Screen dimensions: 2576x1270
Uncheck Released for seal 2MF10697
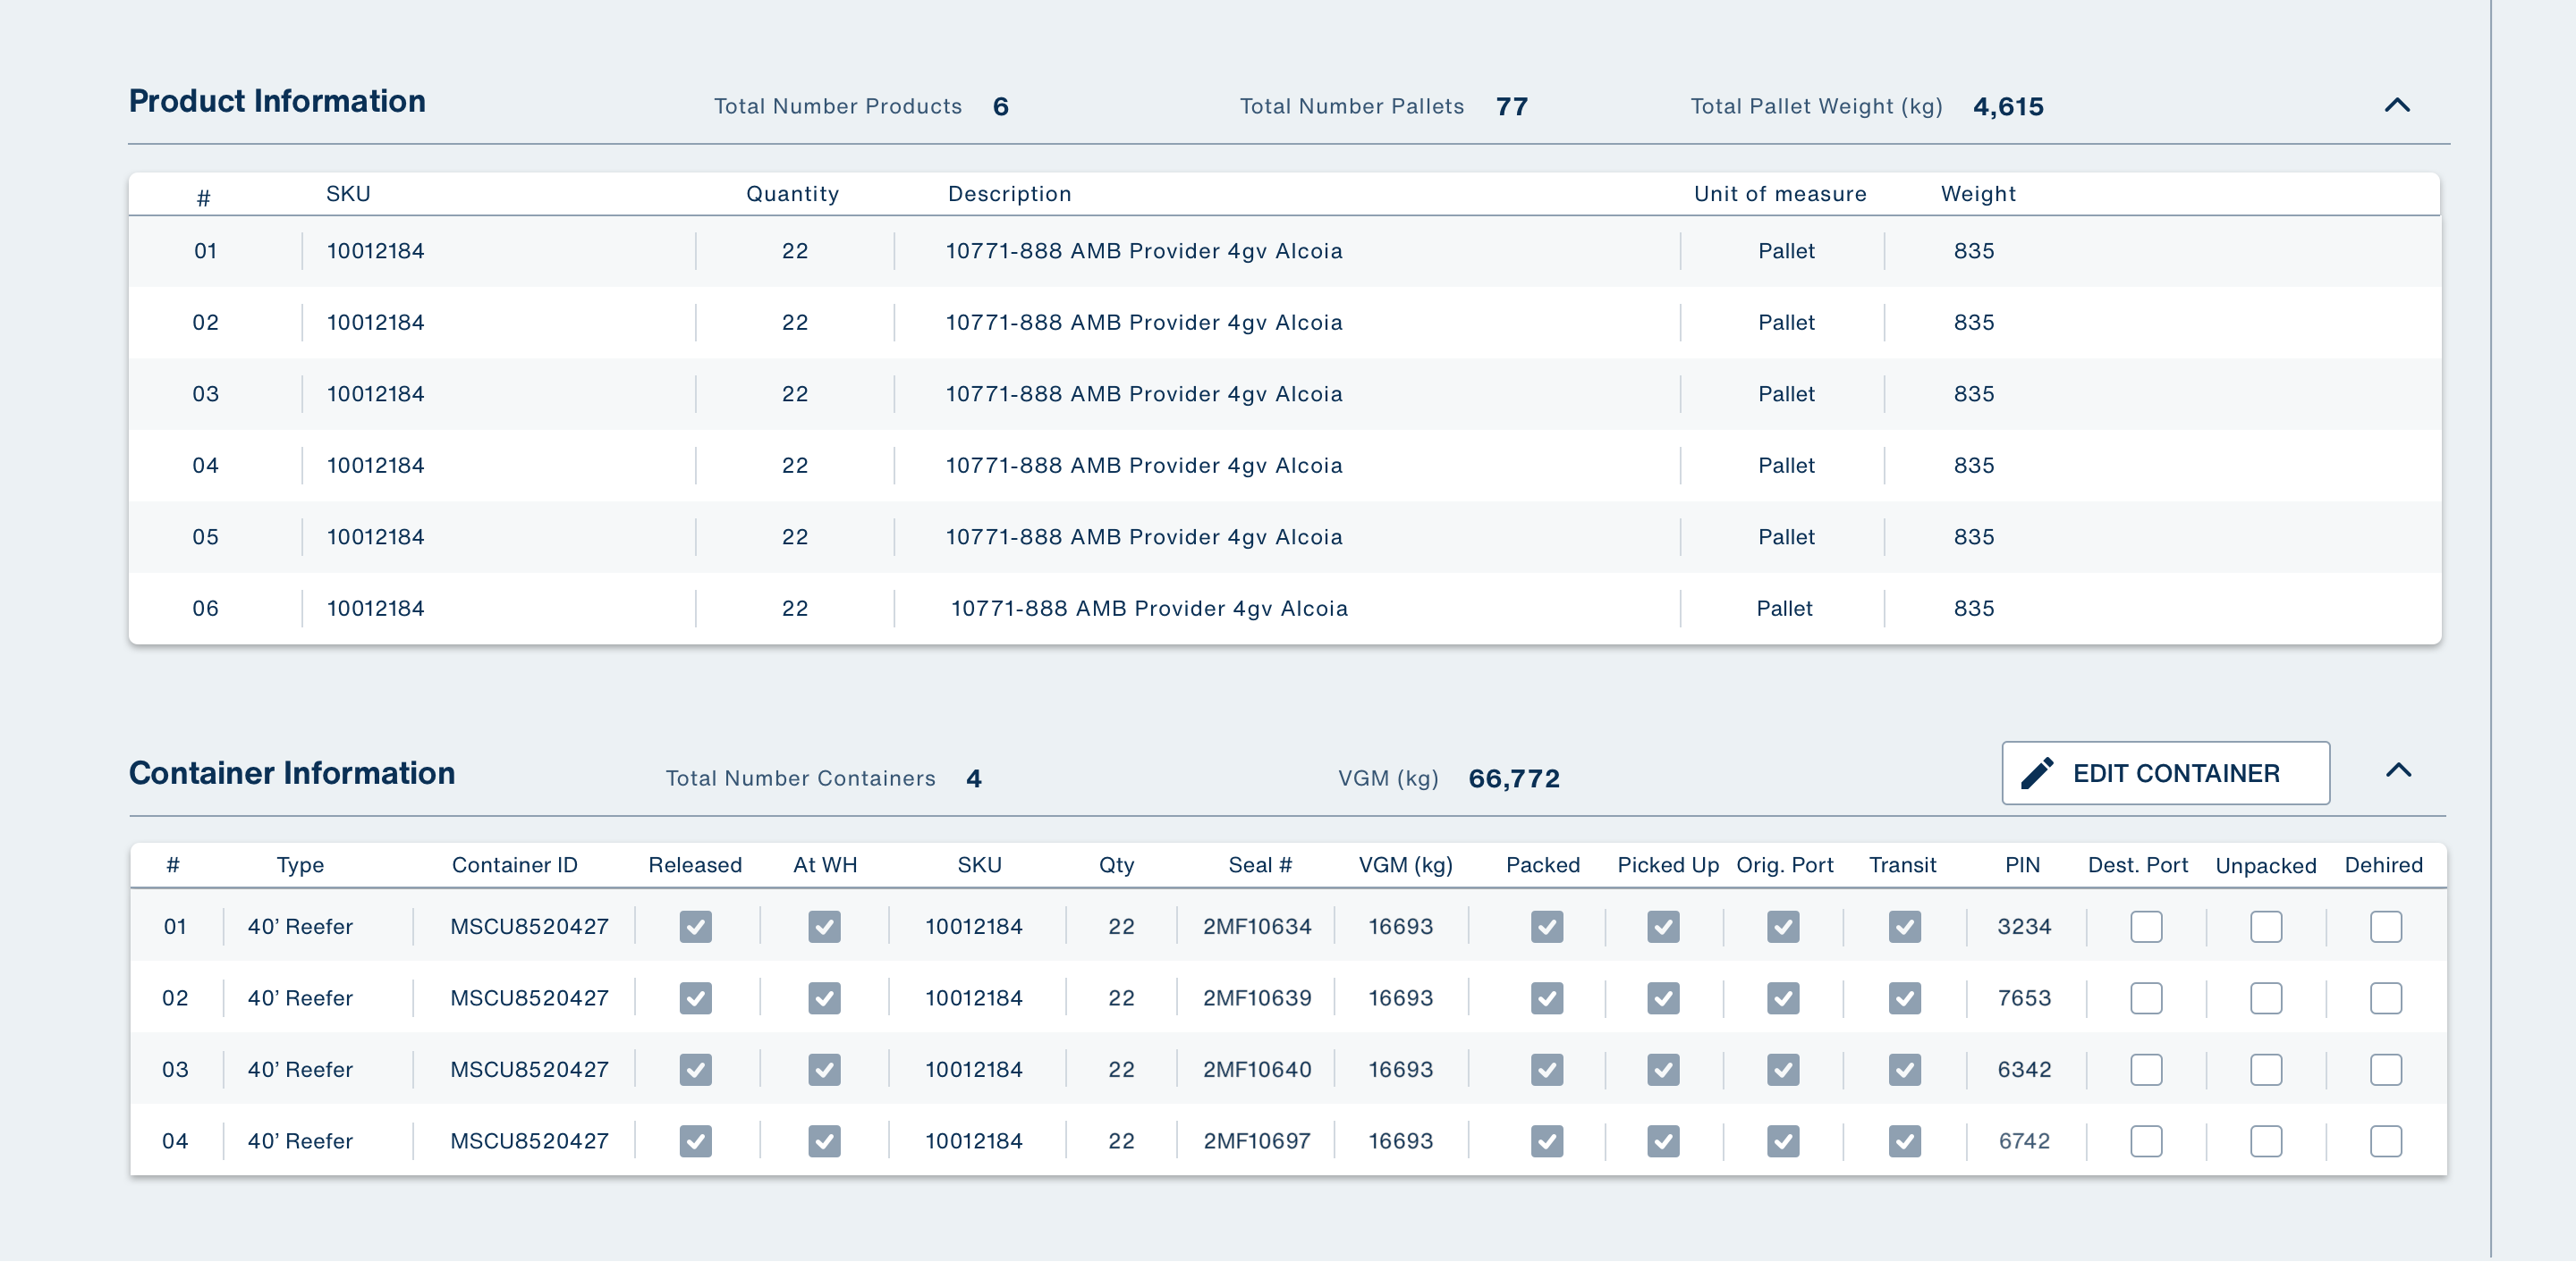click(x=695, y=1140)
